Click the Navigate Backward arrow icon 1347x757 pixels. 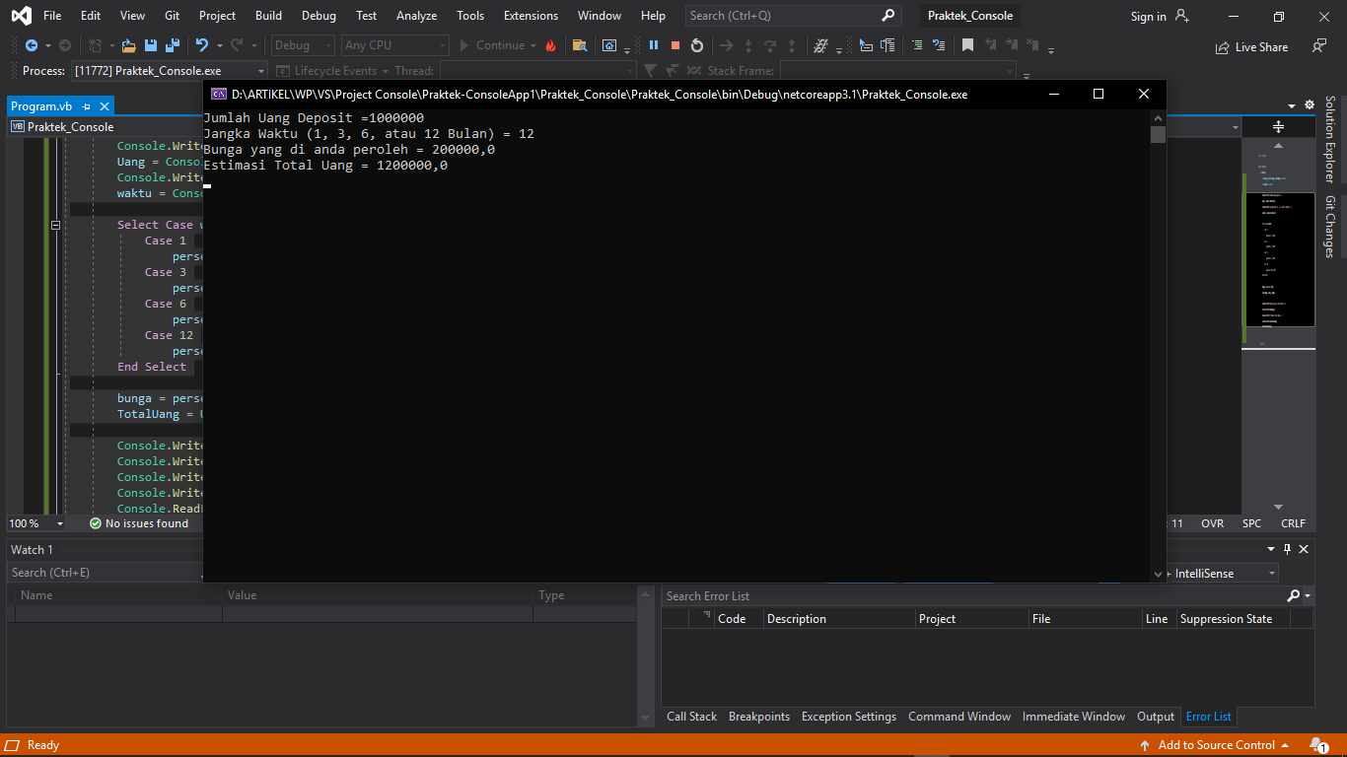tap(32, 45)
